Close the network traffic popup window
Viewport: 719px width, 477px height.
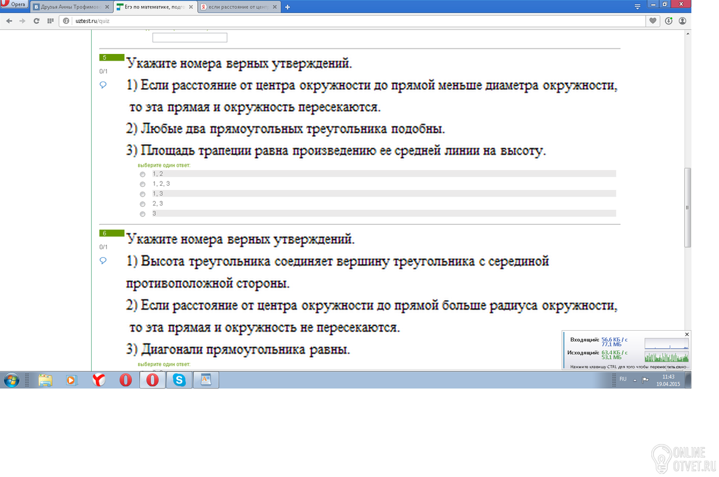[x=687, y=334]
